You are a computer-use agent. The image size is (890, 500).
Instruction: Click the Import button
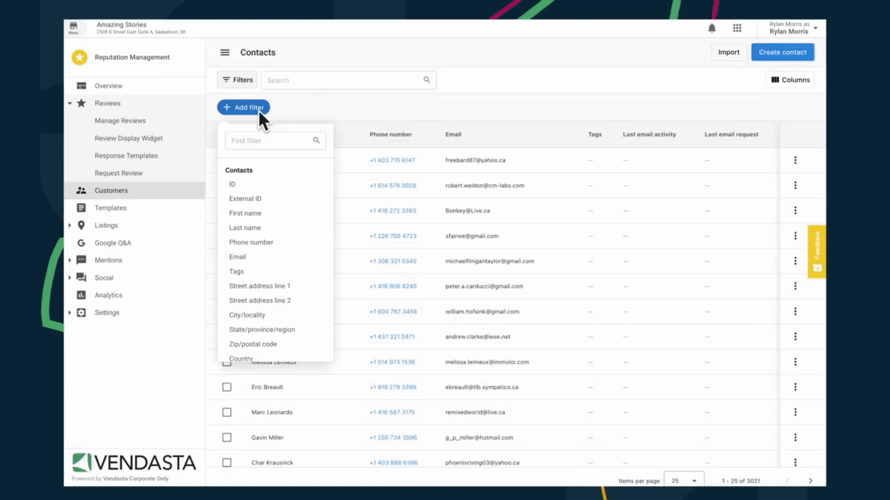(x=729, y=52)
